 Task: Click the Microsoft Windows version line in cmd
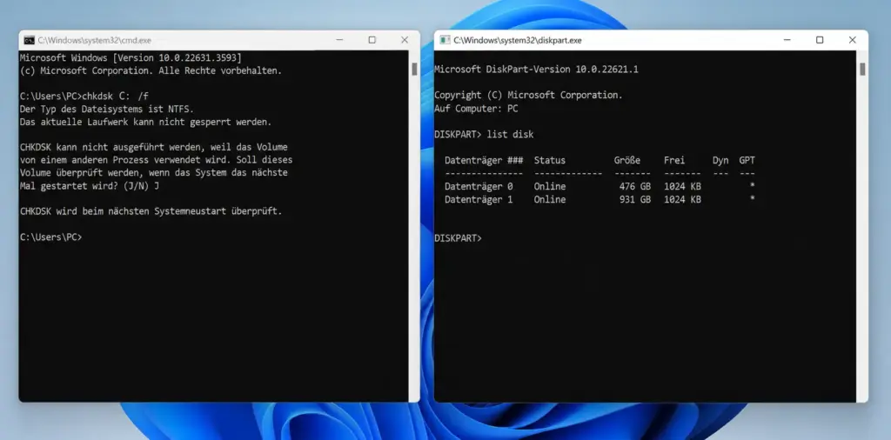coord(131,58)
